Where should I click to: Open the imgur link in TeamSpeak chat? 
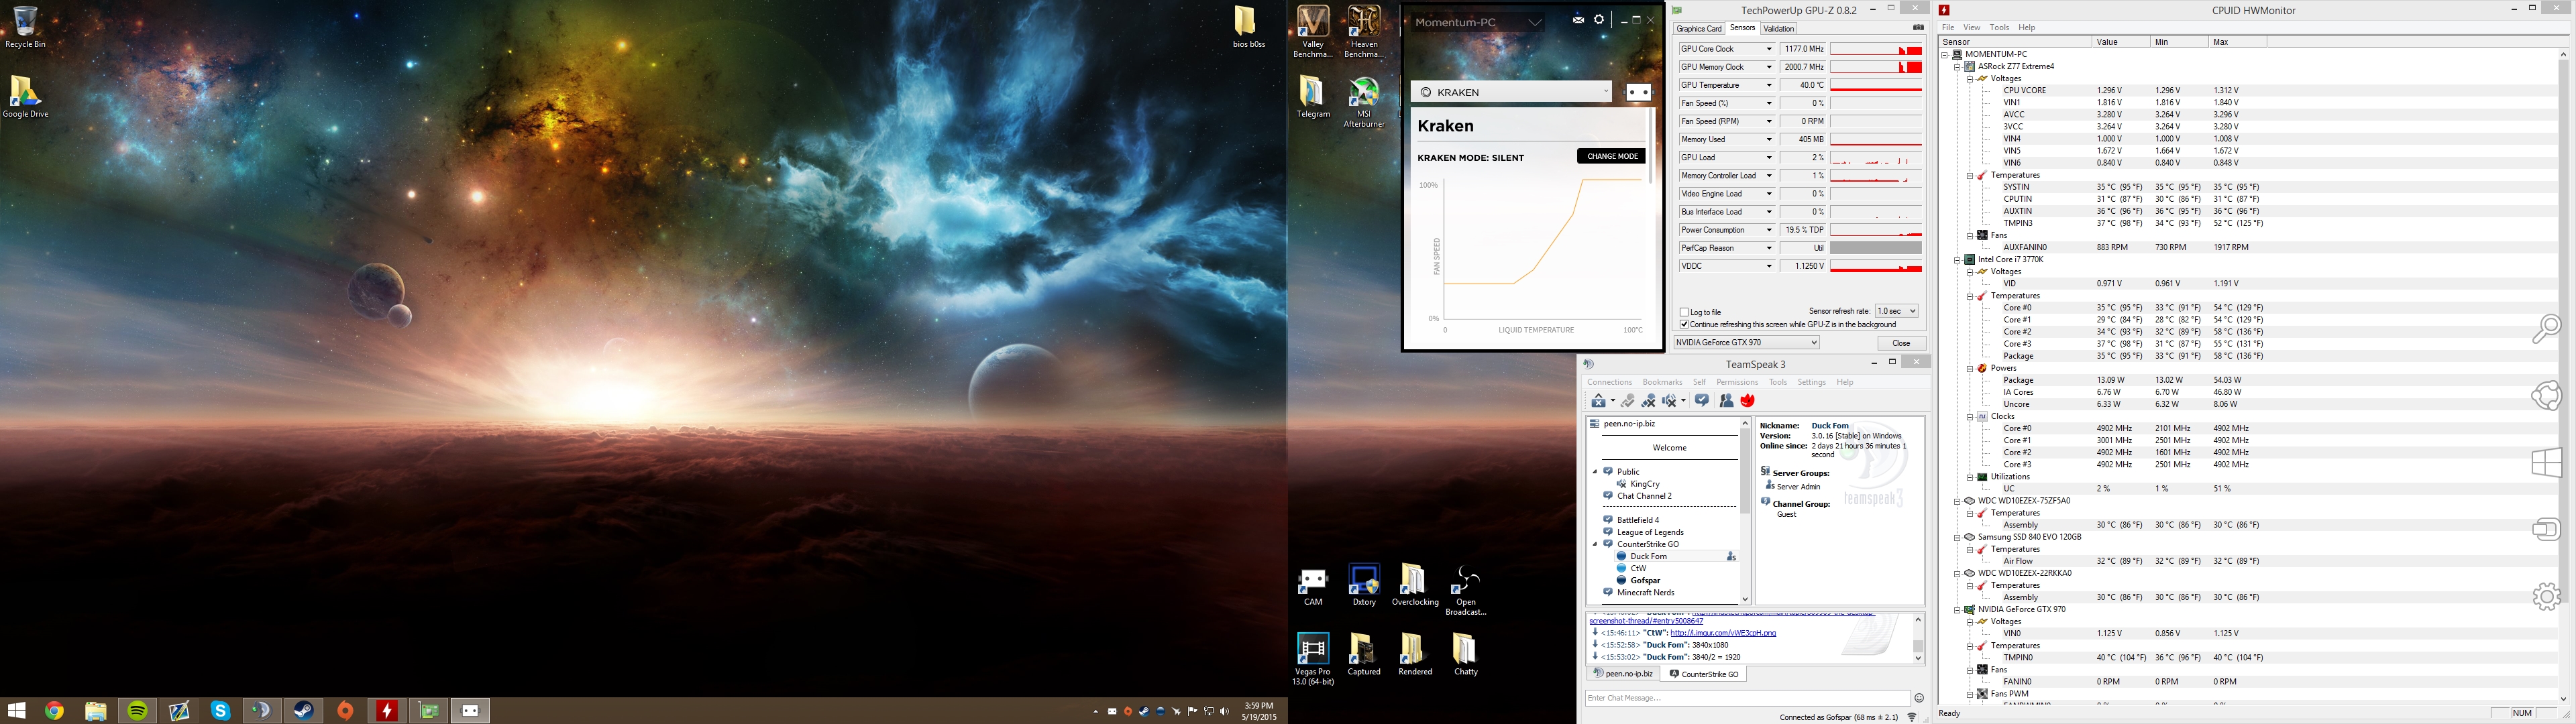tap(1723, 633)
